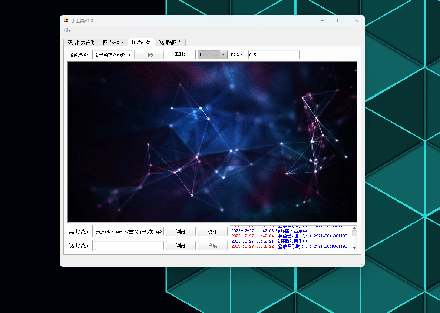Click the 循环 button to loop audio
The height and width of the screenshot is (313, 440).
212,231
